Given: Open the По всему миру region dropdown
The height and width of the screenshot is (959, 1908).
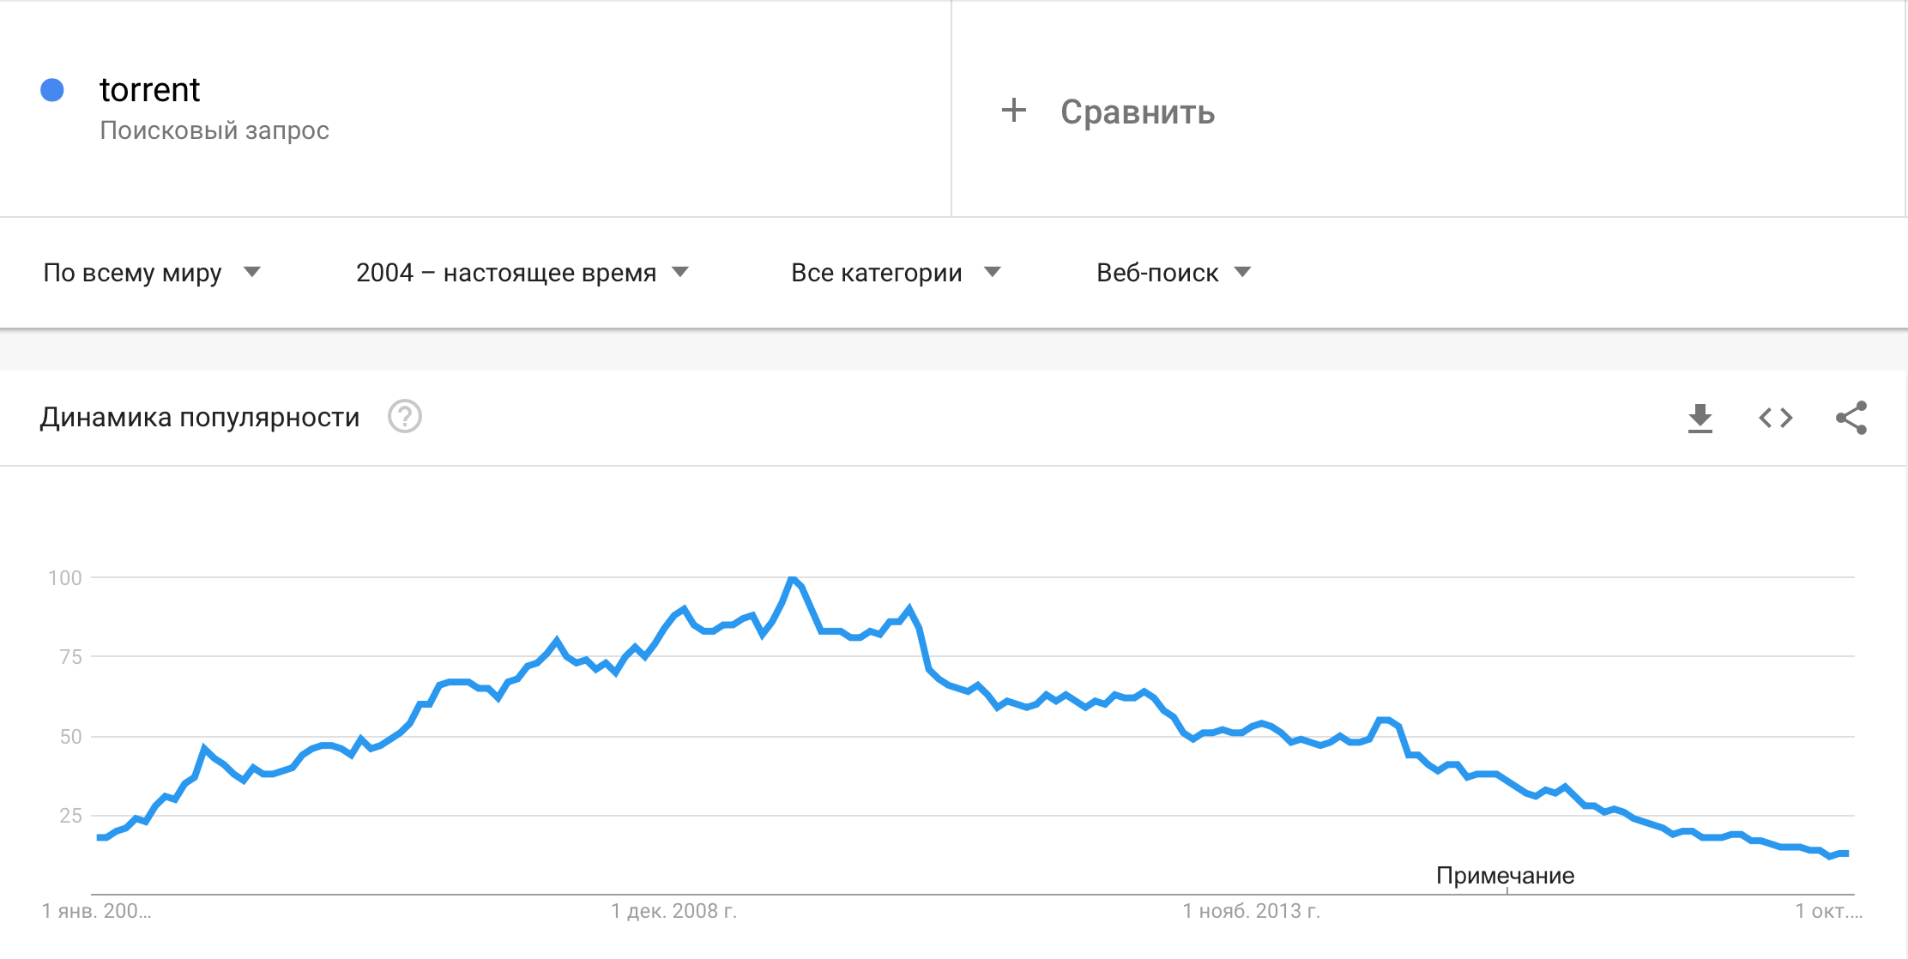Looking at the screenshot, I should pyautogui.click(x=152, y=273).
